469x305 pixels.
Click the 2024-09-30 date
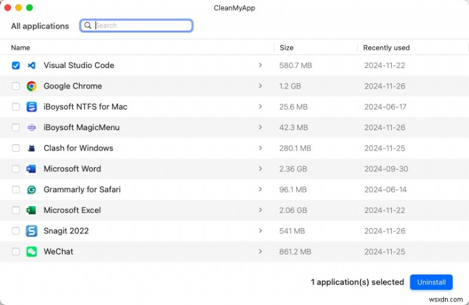click(x=386, y=169)
